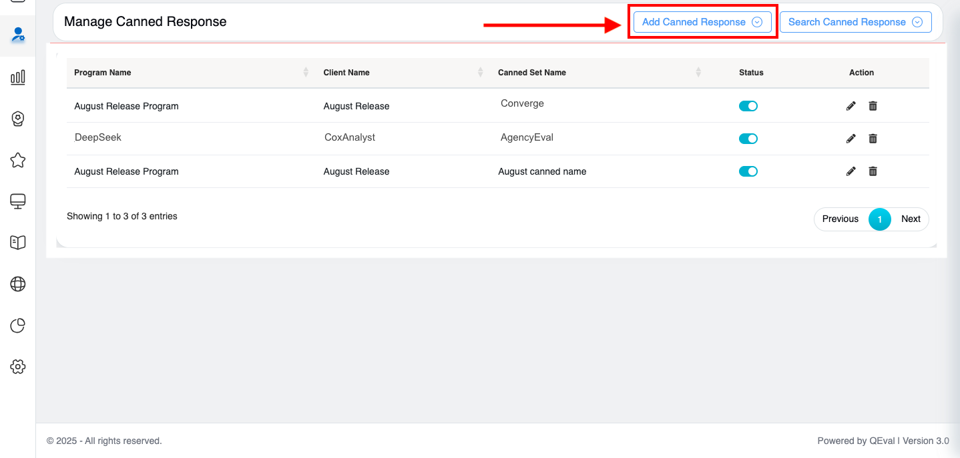This screenshot has width=960, height=458.
Task: Expand Search Canned Response panel
Action: (x=855, y=22)
